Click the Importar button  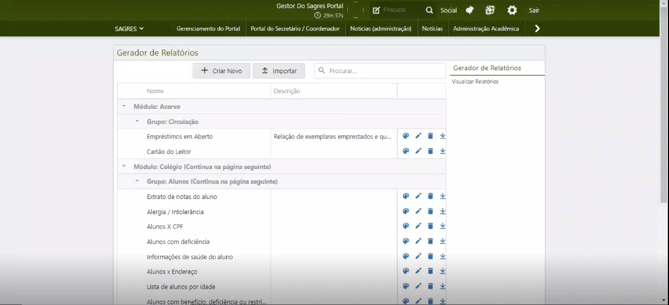coord(279,71)
